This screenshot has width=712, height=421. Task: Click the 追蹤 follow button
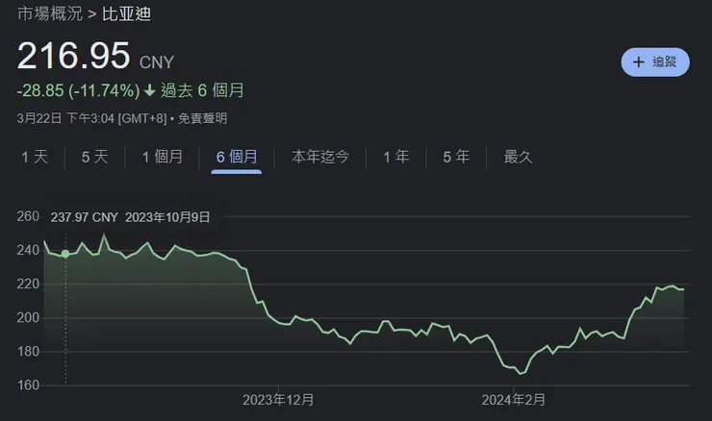655,62
